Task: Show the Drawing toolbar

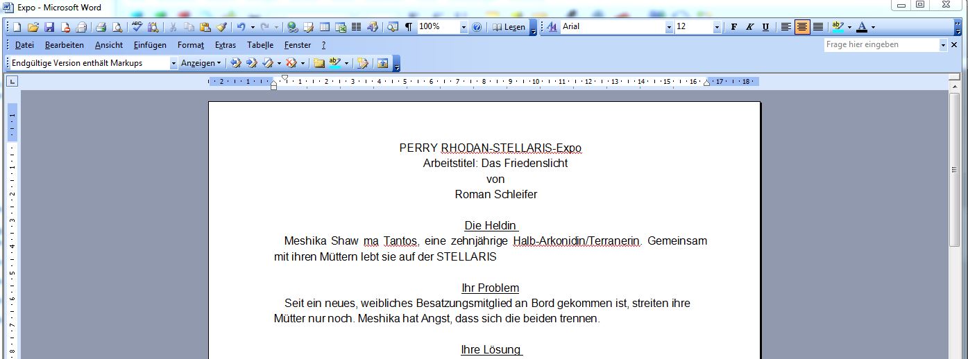Action: point(373,27)
